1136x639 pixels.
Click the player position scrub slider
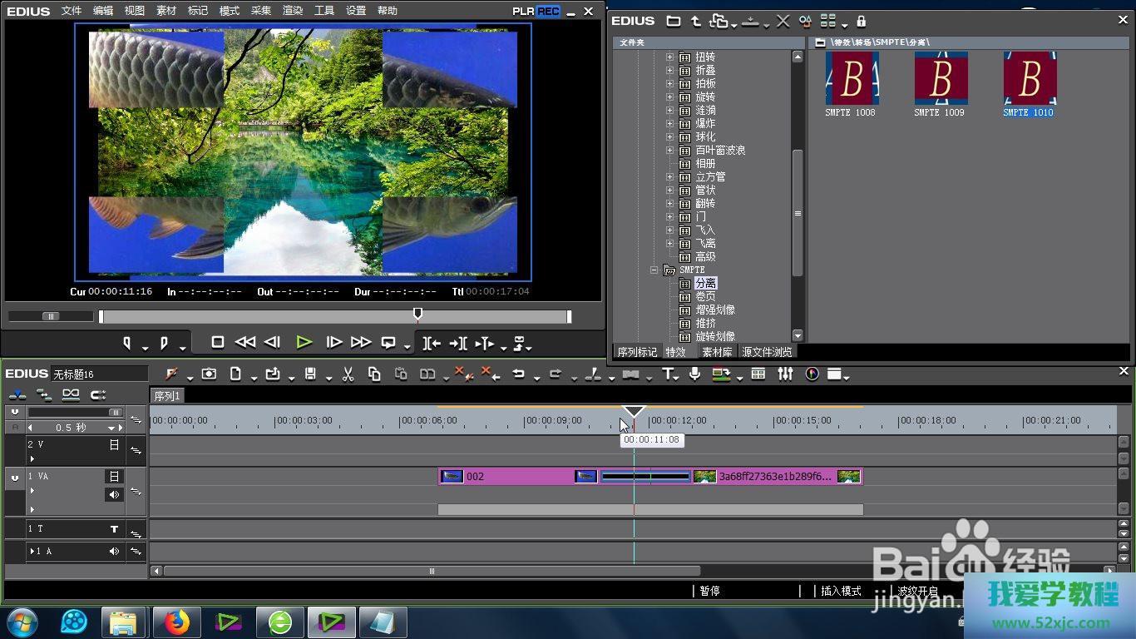(x=417, y=316)
